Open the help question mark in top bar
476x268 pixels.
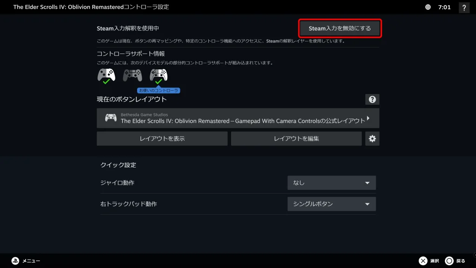[464, 7]
